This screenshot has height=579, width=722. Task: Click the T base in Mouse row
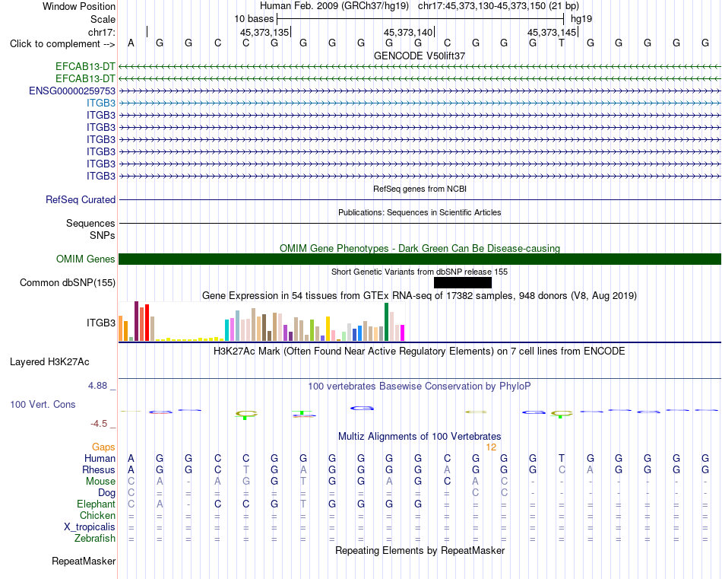(303, 482)
